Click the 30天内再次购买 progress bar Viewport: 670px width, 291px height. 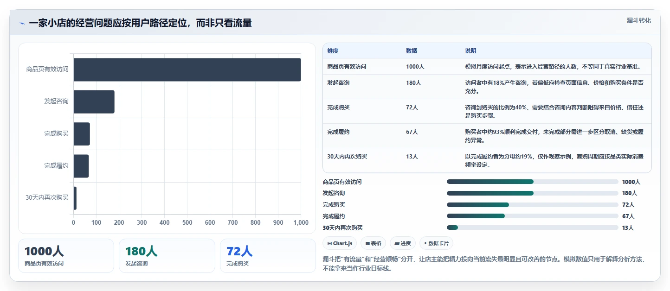pos(533,228)
